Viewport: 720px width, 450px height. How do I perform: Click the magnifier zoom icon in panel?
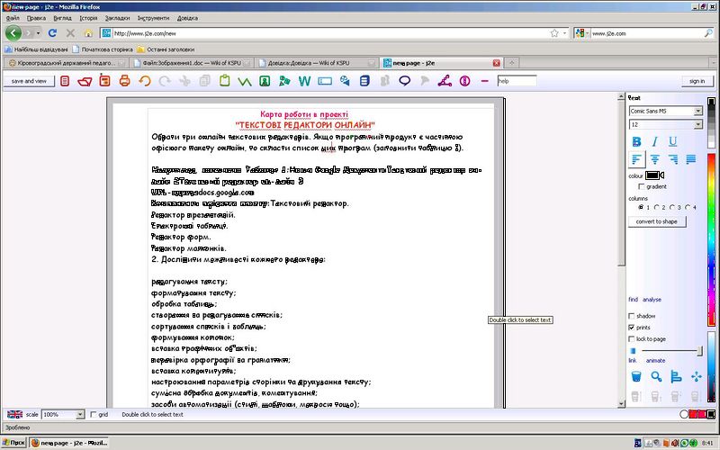coord(656,375)
